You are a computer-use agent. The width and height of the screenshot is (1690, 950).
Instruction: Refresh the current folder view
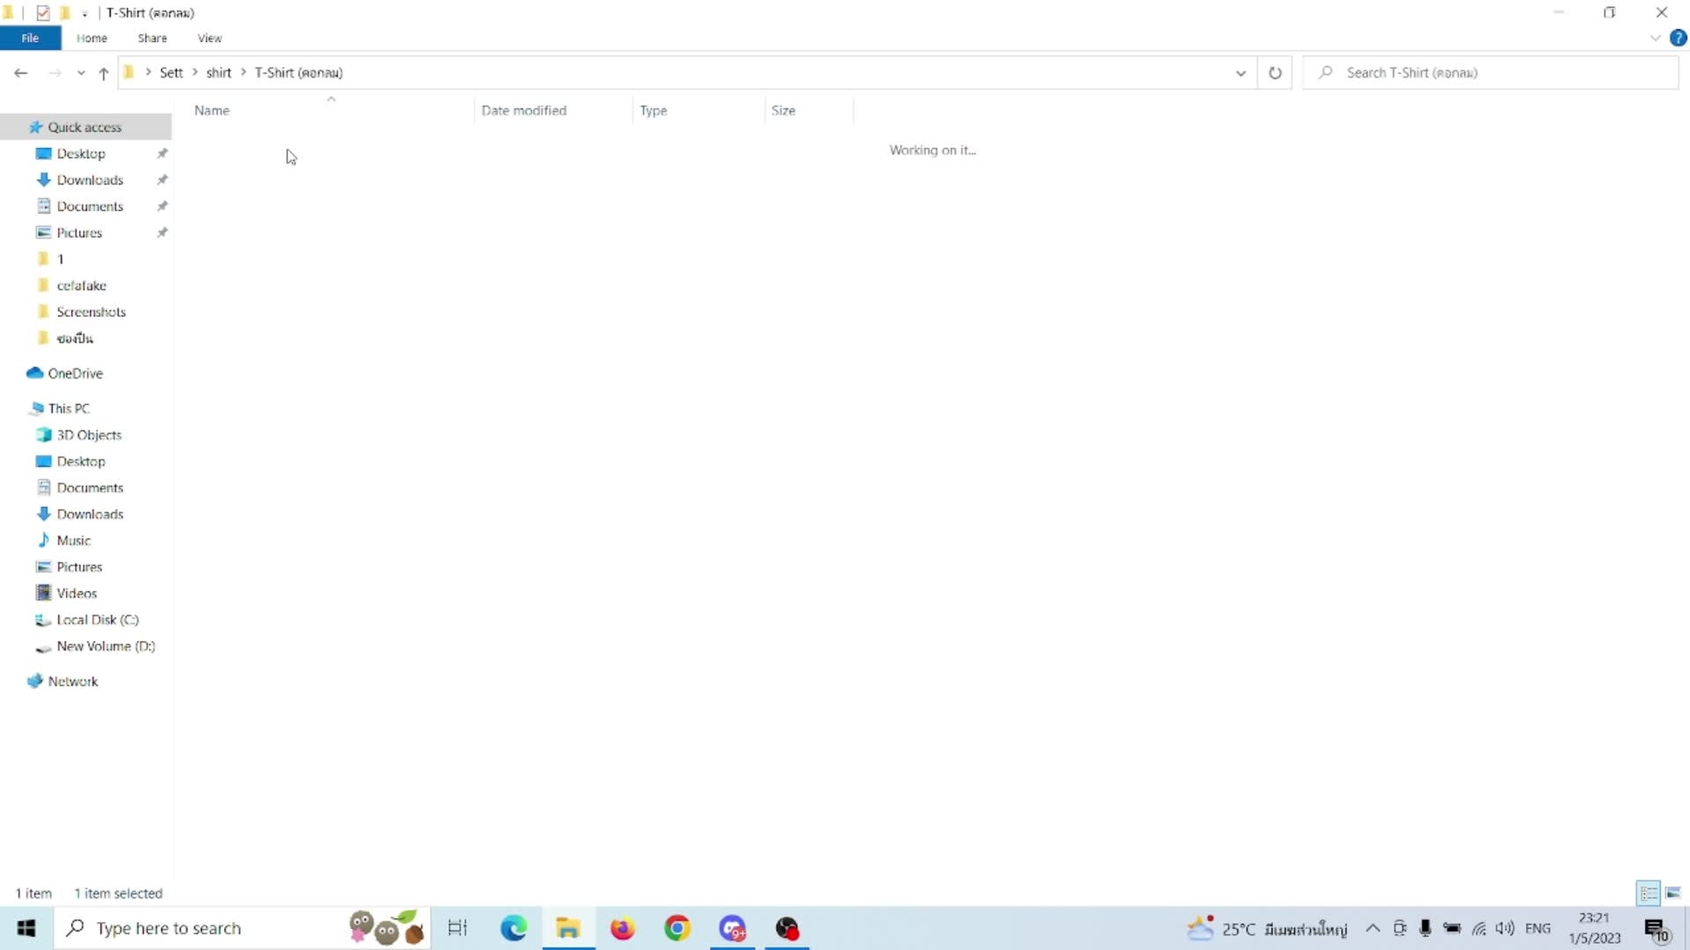1275,73
